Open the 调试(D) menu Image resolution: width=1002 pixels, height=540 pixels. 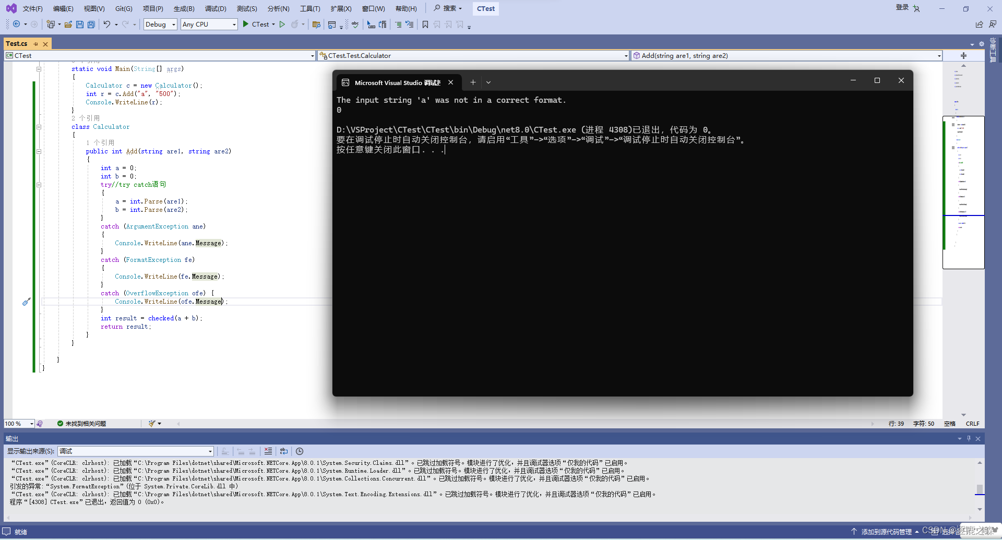pos(216,8)
